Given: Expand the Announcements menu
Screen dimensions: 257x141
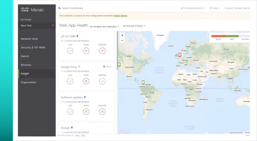Looking at the screenshot, I should [193, 8].
